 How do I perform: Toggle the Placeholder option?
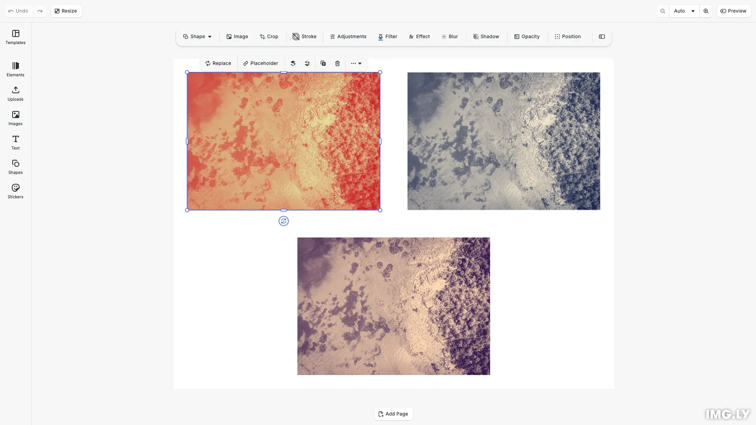click(x=261, y=63)
